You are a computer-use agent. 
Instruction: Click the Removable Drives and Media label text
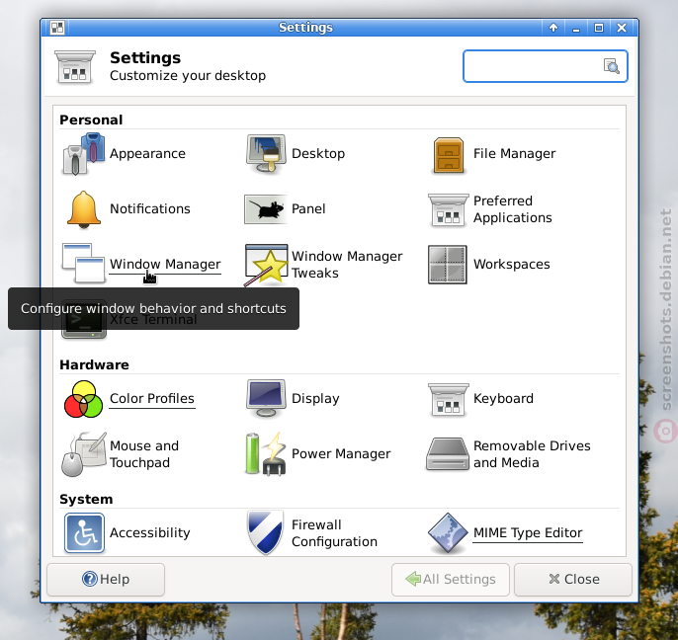click(x=532, y=454)
